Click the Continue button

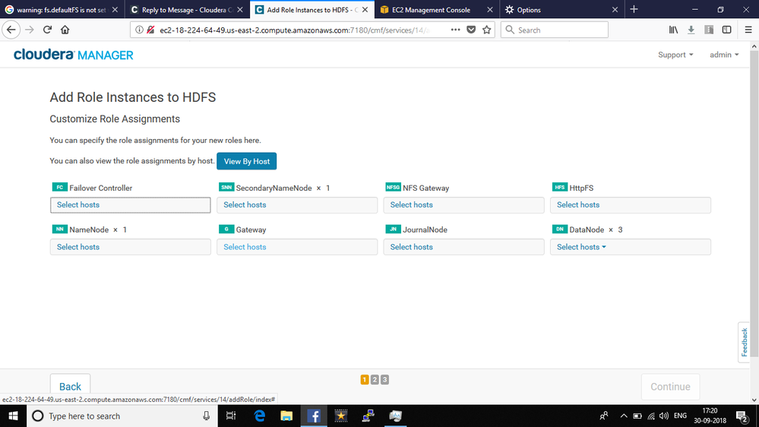(670, 386)
